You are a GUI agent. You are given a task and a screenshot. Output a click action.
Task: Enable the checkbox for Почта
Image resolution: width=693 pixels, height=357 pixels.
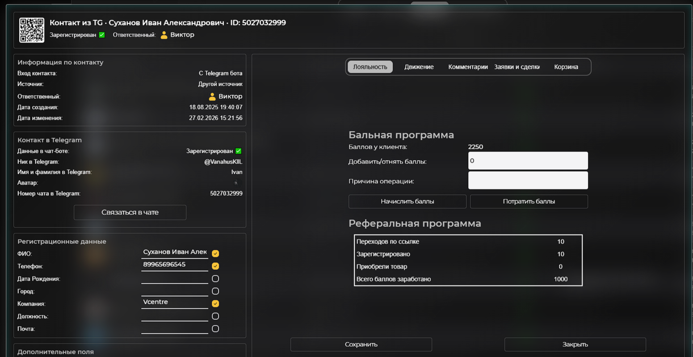tap(215, 328)
